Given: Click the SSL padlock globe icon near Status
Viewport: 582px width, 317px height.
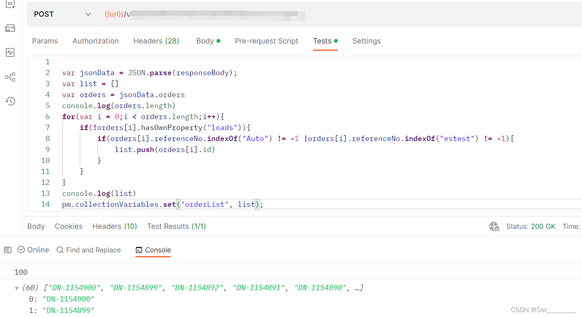Looking at the screenshot, I should pyautogui.click(x=494, y=226).
